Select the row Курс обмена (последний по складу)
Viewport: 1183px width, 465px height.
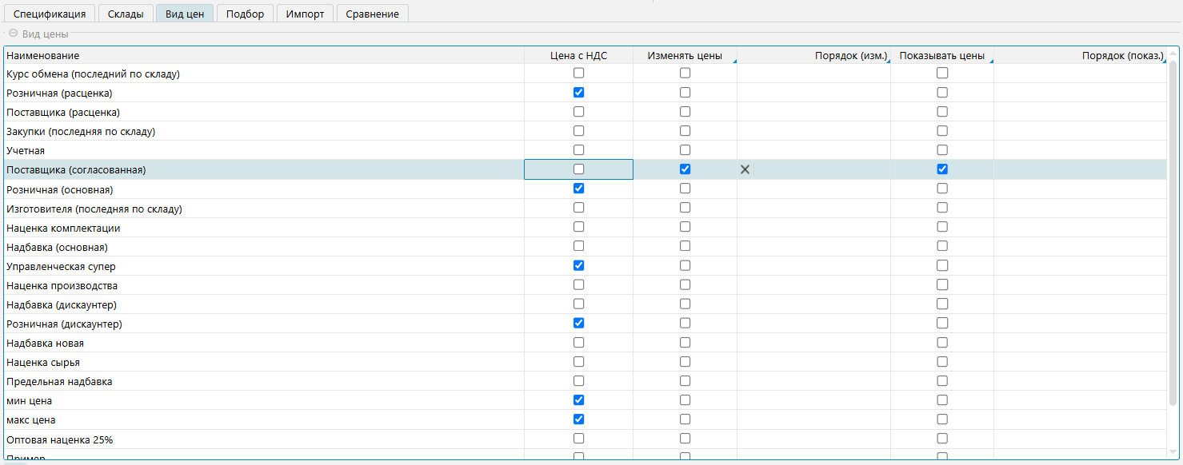[585, 74]
